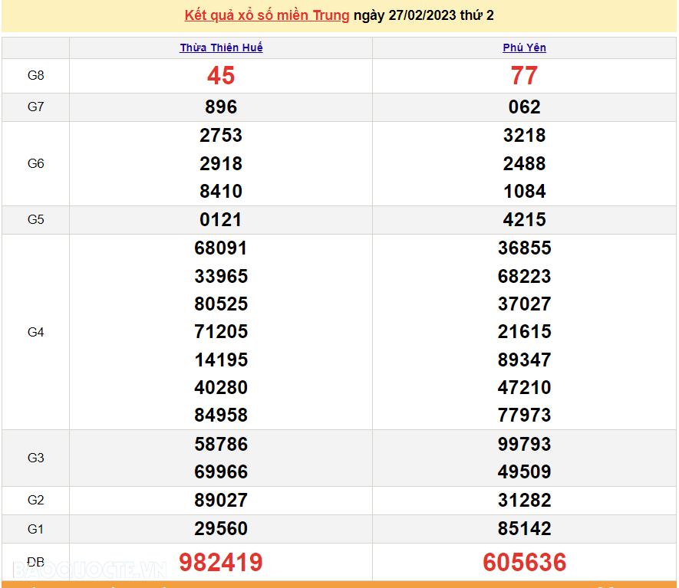Image resolution: width=679 pixels, height=588 pixels.
Task: Select the G6 row label
Action: point(35,163)
